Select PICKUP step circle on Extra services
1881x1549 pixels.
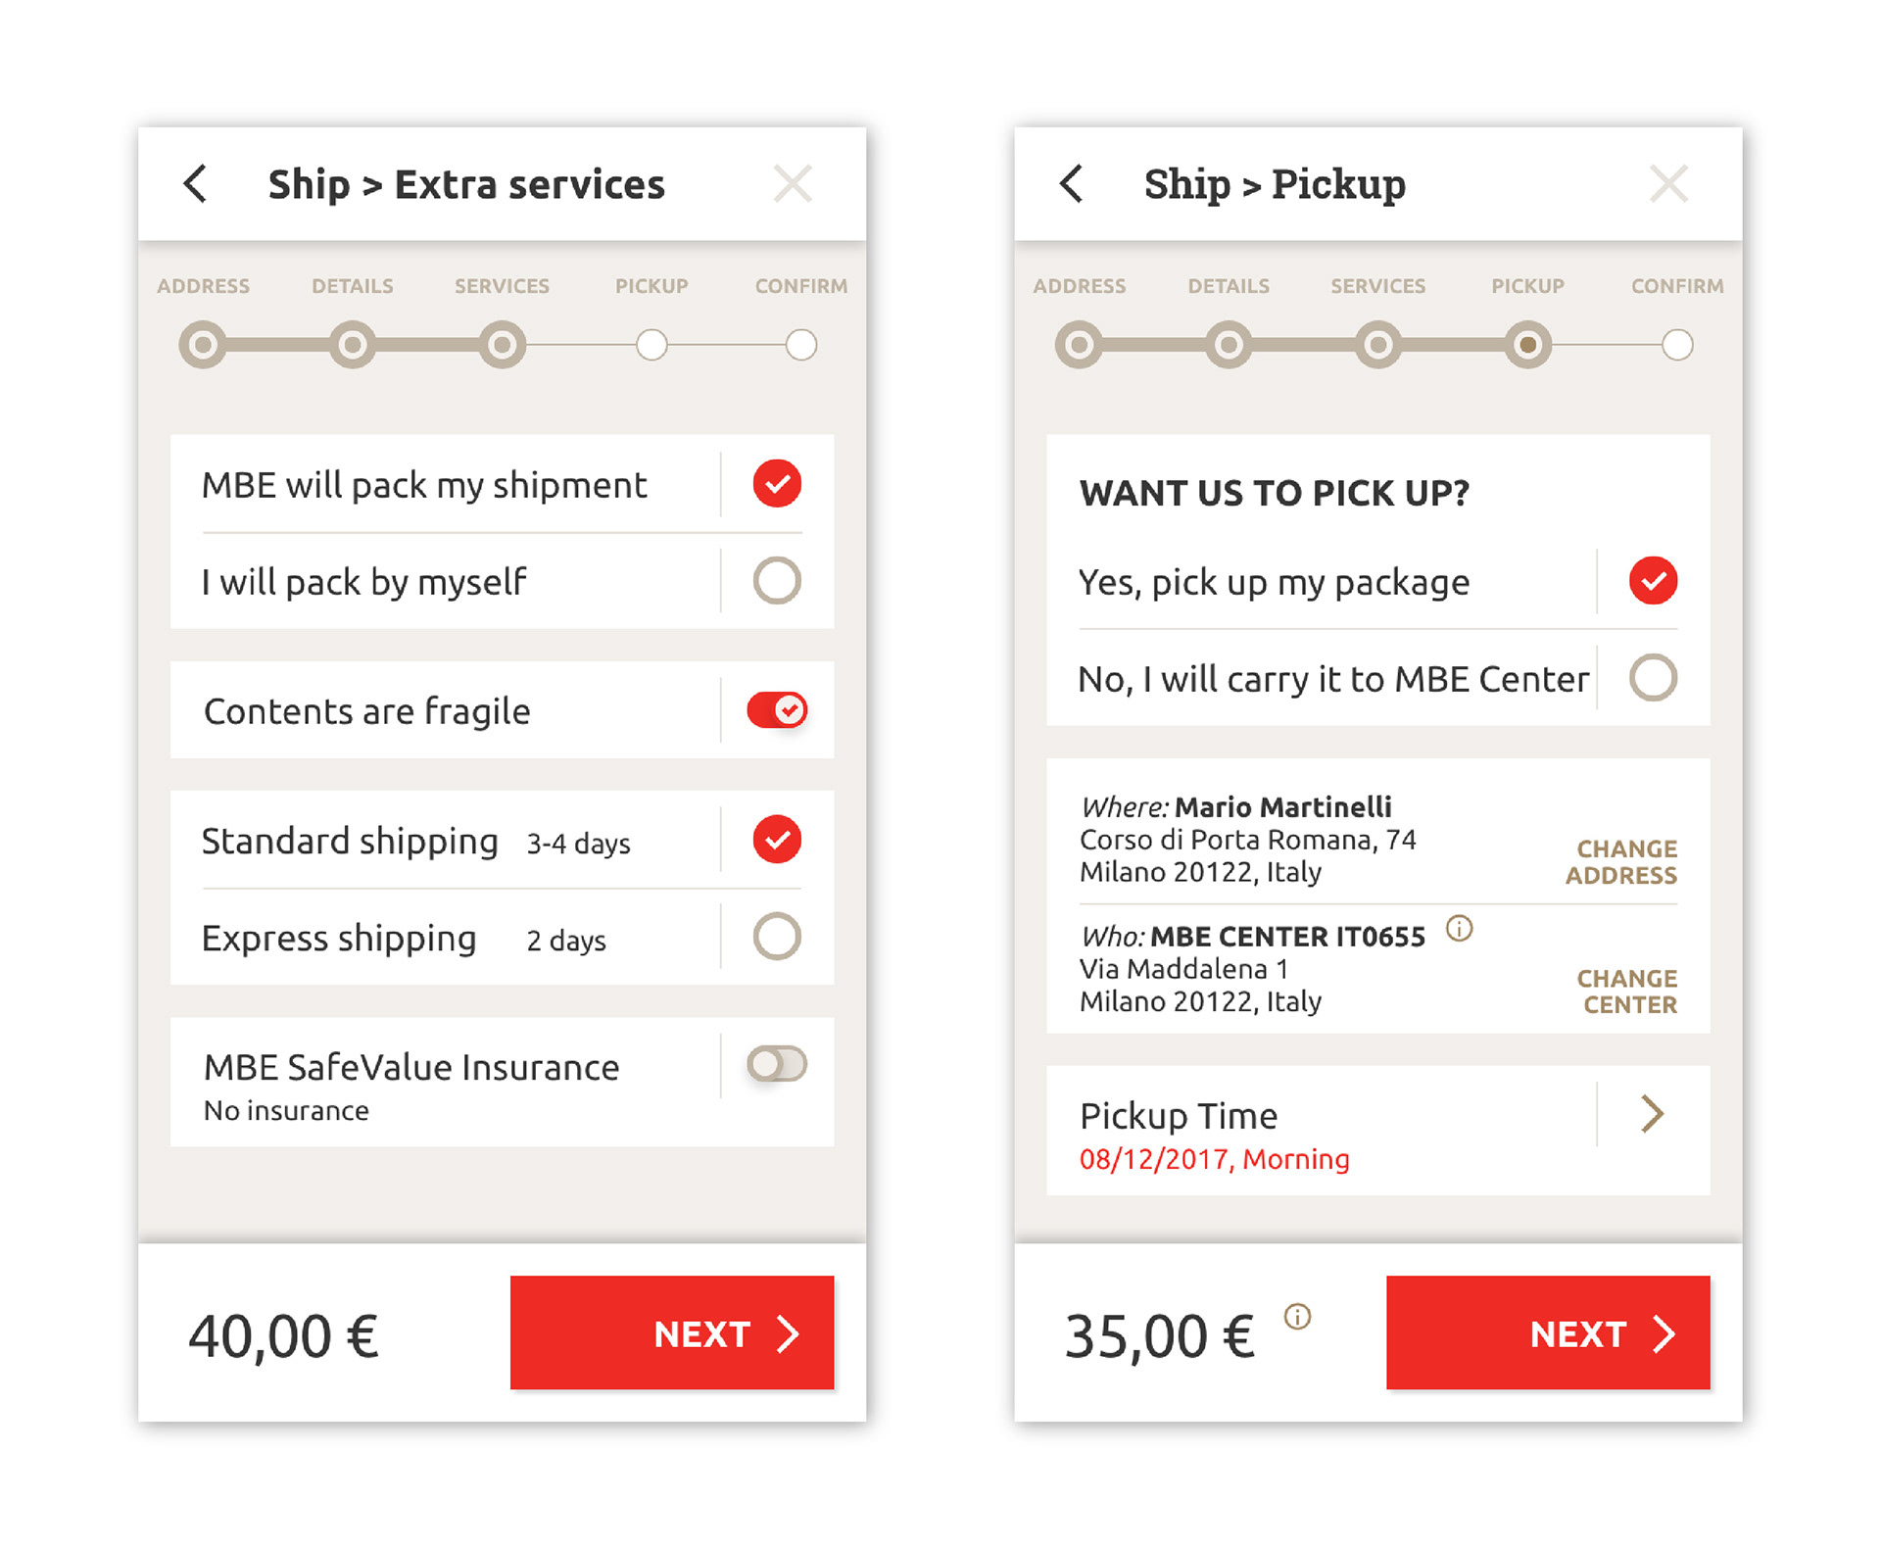(x=651, y=345)
